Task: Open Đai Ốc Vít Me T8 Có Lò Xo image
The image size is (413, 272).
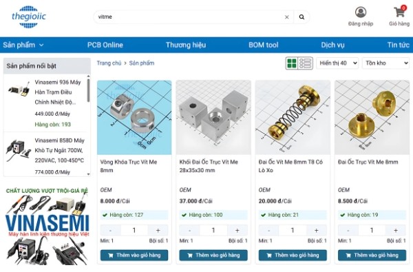Action: tap(293, 118)
